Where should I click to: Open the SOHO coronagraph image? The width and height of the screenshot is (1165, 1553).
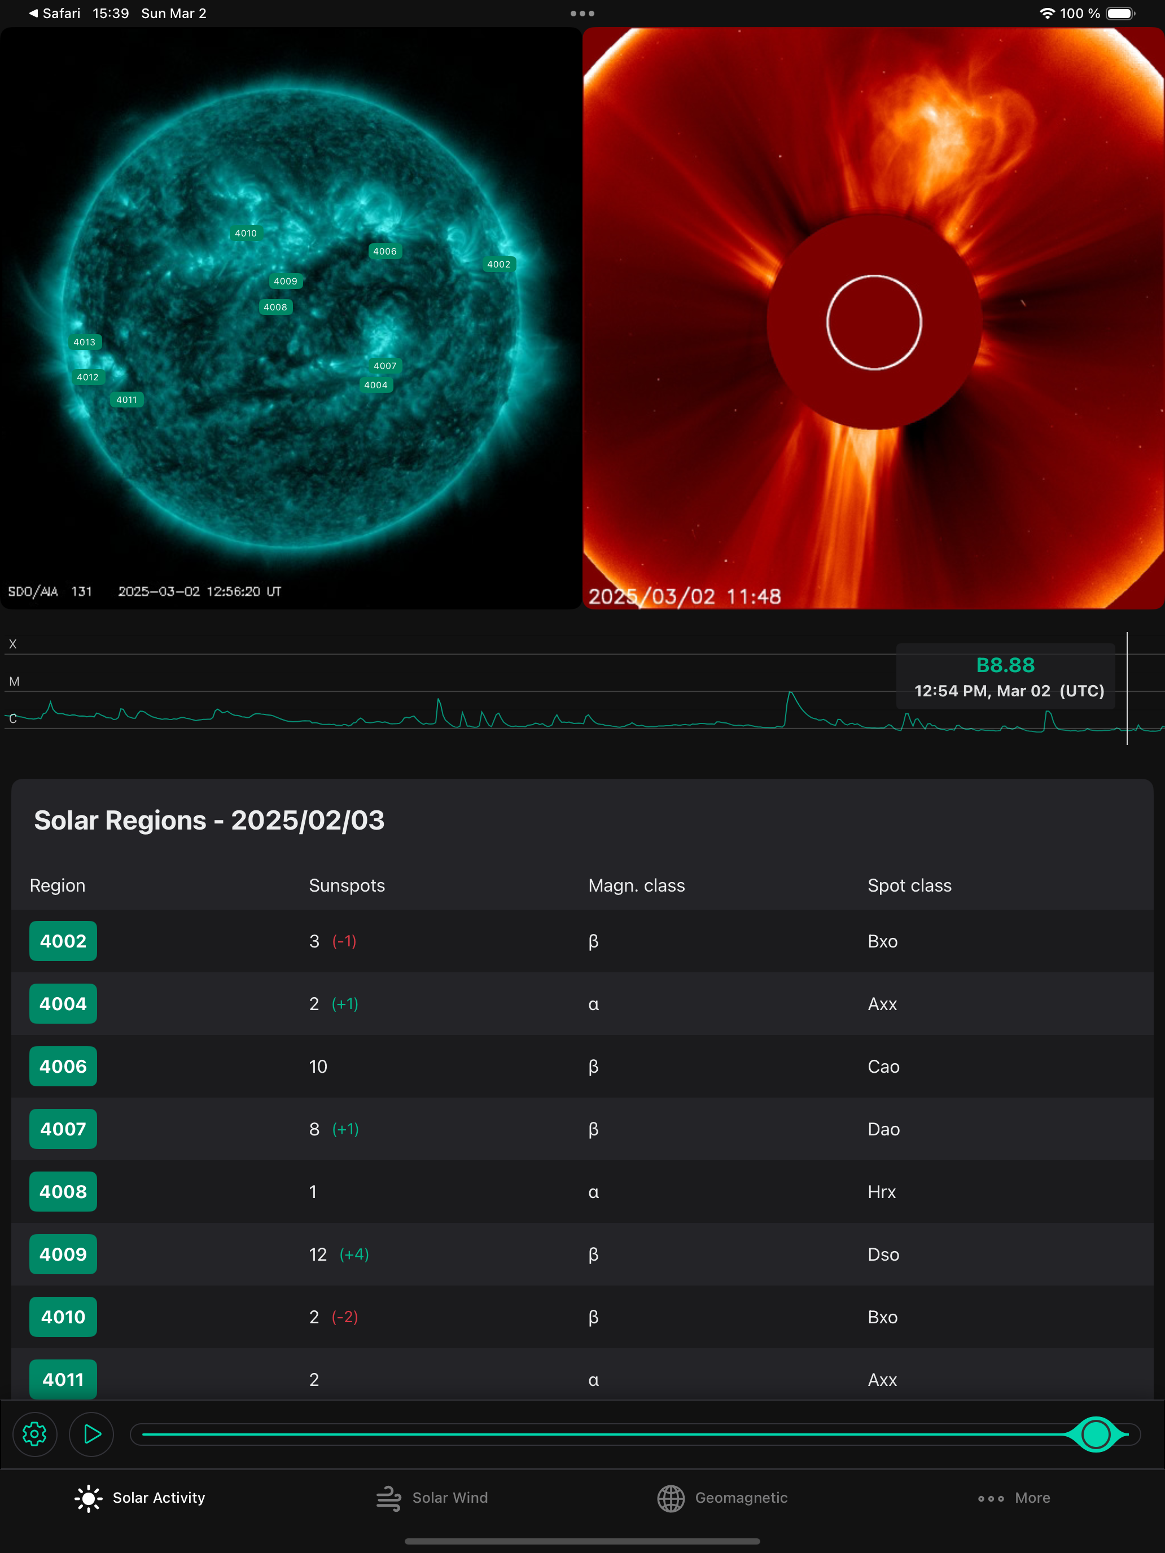873,318
